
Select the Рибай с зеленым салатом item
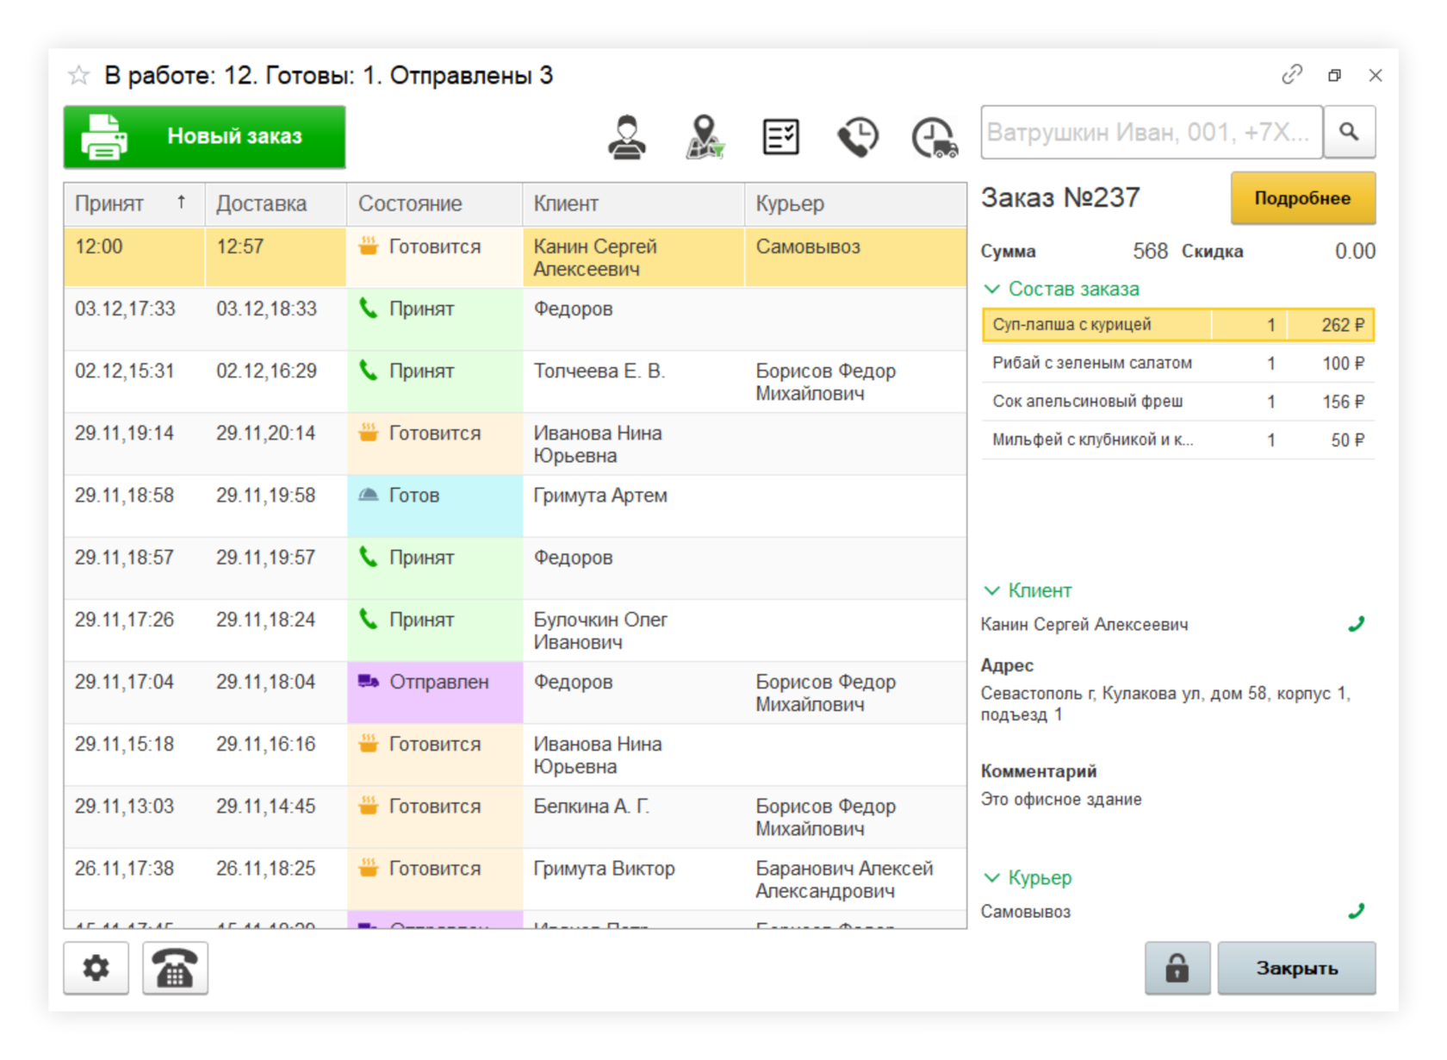click(1178, 363)
